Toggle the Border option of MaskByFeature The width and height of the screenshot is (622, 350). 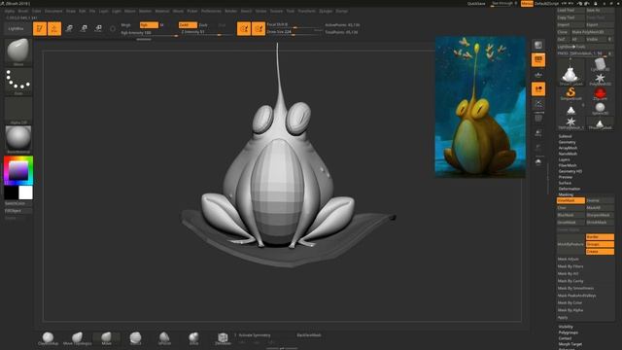pyautogui.click(x=600, y=237)
